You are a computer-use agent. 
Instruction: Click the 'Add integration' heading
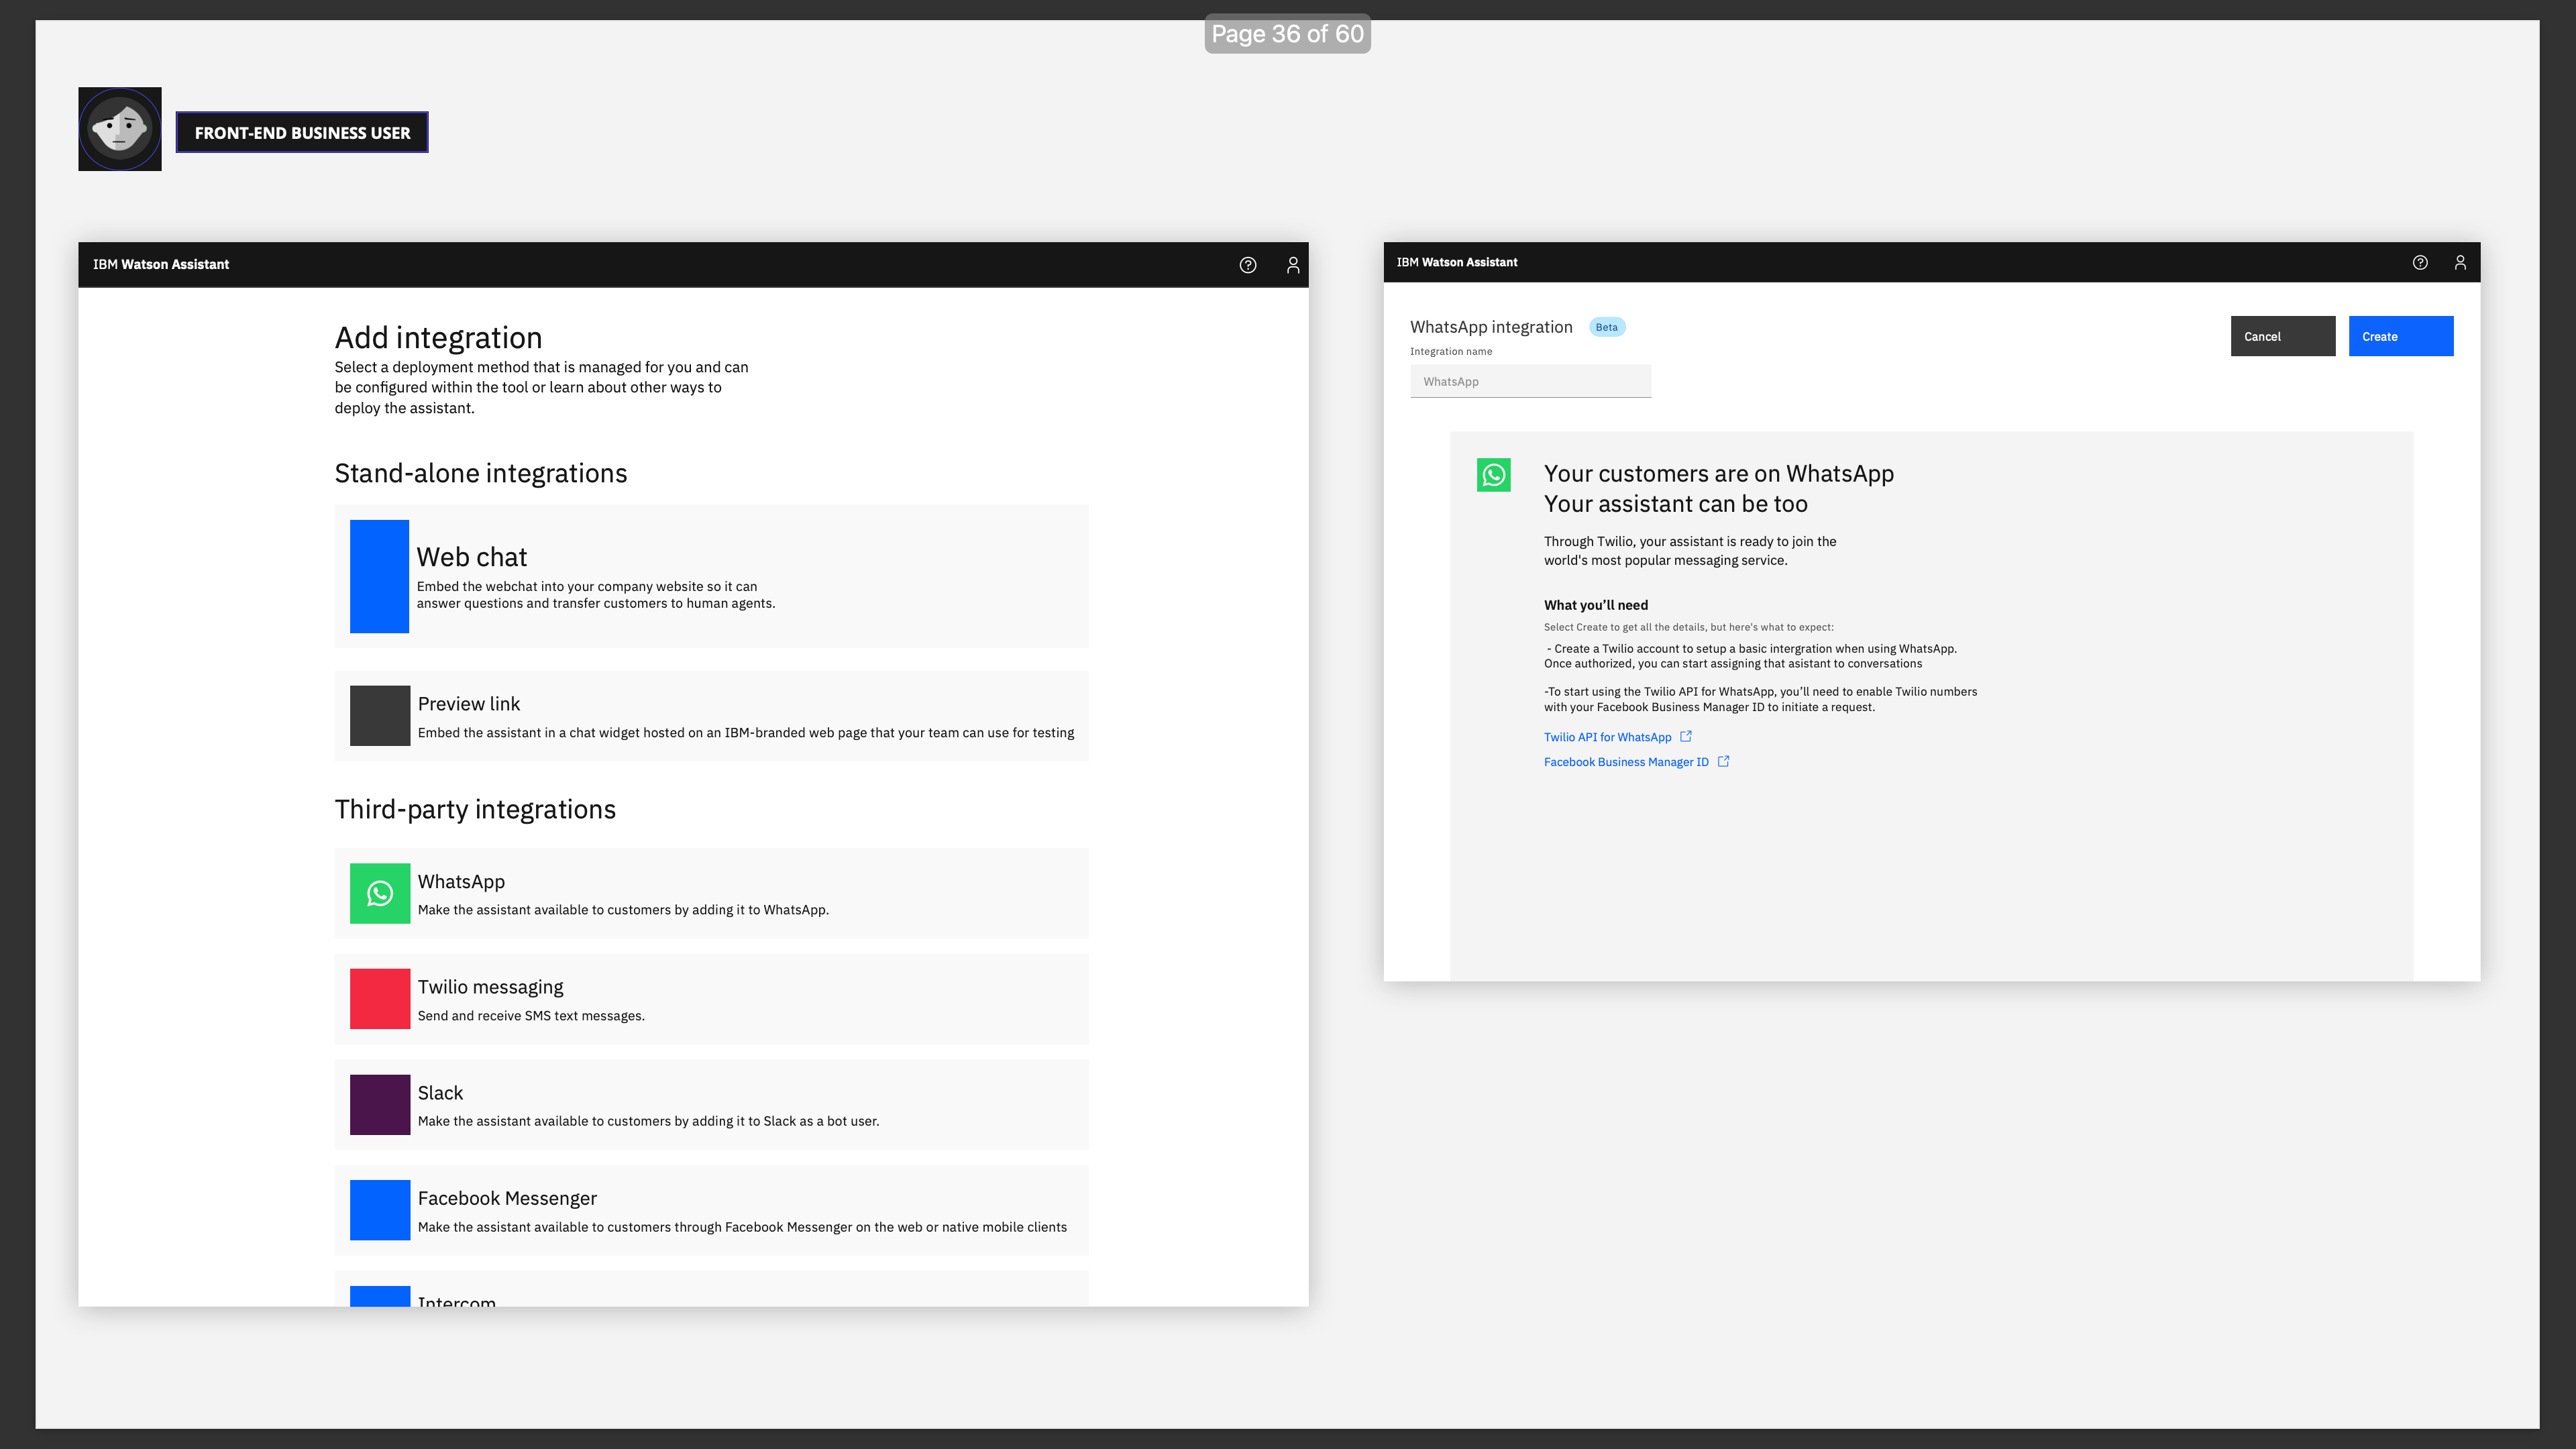click(x=438, y=338)
